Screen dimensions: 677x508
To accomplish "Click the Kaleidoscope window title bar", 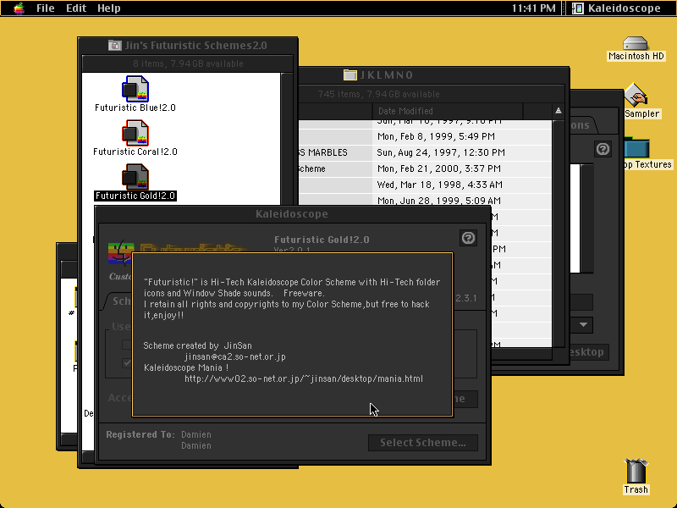I will pyautogui.click(x=292, y=214).
